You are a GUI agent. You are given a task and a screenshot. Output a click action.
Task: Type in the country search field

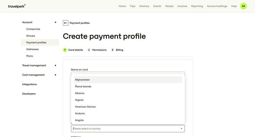pyautogui.click(x=125, y=129)
